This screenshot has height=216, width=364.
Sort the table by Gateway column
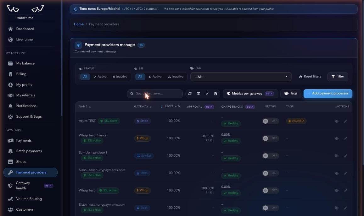pyautogui.click(x=143, y=107)
